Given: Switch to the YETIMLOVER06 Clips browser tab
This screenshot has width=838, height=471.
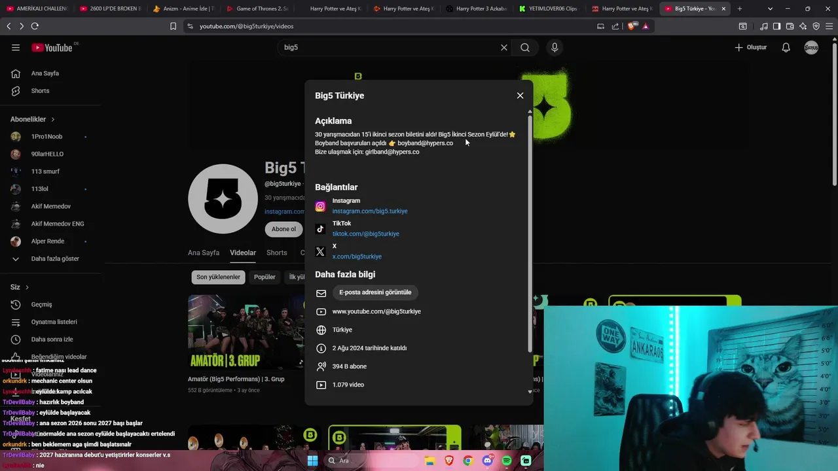Looking at the screenshot, I should (549, 9).
